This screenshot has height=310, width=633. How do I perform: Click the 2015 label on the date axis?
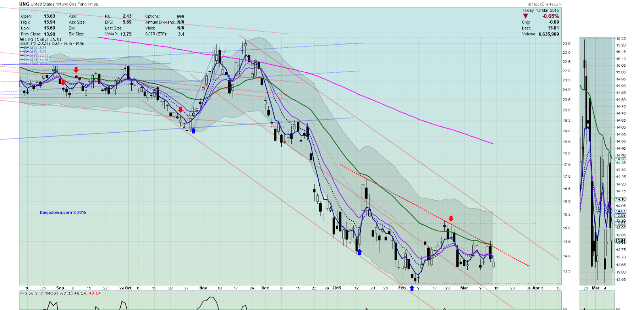pyautogui.click(x=337, y=288)
